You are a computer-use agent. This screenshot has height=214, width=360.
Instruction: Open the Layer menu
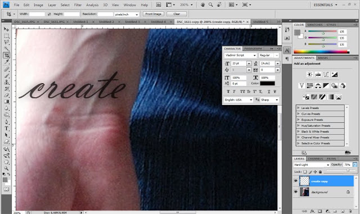(52, 5)
